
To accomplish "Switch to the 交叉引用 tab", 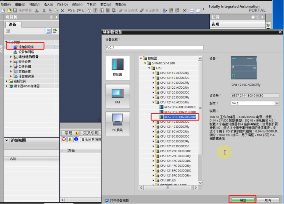I will [91, 133].
